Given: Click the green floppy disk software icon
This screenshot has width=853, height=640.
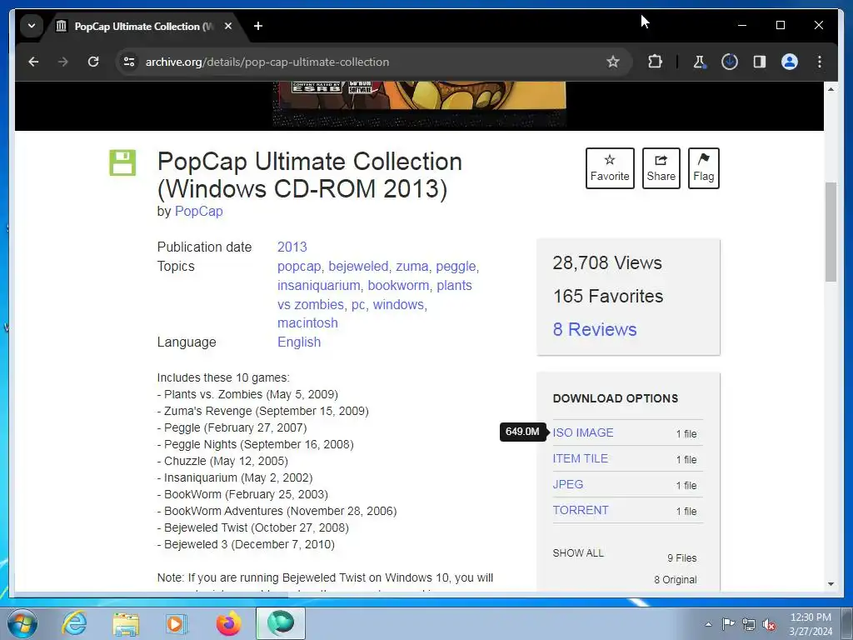Looking at the screenshot, I should [122, 162].
